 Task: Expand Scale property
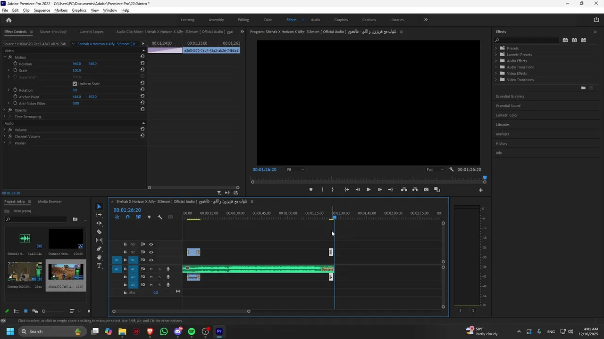tap(8, 70)
